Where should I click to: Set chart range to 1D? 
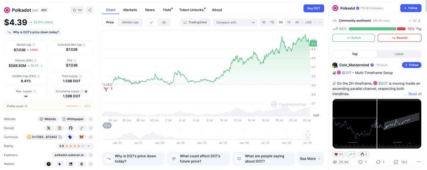(264, 22)
